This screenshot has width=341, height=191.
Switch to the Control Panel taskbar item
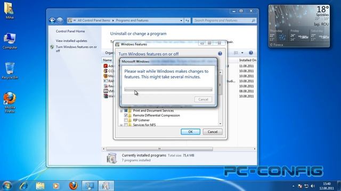pos(90,186)
